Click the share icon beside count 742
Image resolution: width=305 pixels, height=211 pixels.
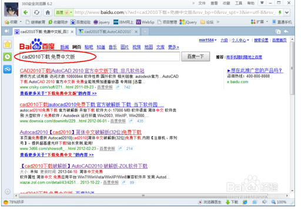coord(118,87)
